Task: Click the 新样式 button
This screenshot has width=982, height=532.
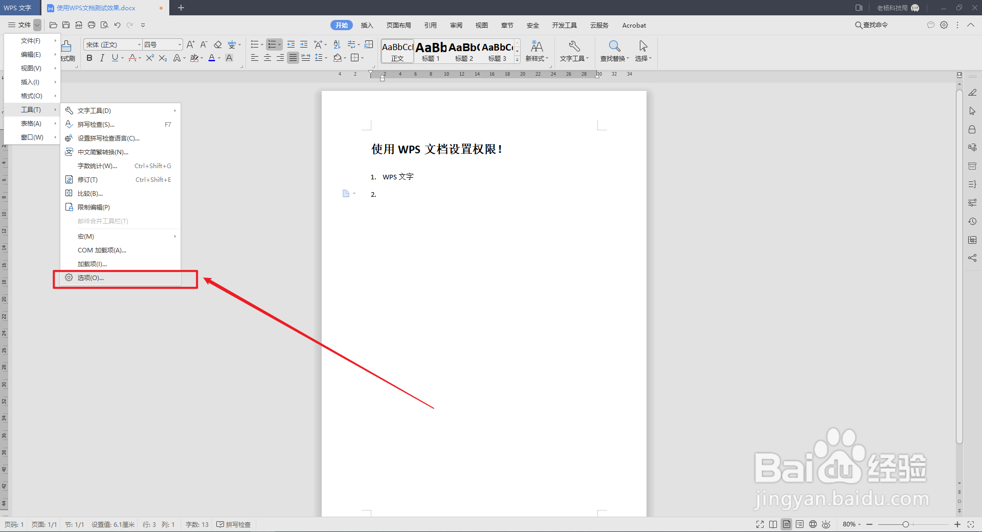Action: click(537, 51)
